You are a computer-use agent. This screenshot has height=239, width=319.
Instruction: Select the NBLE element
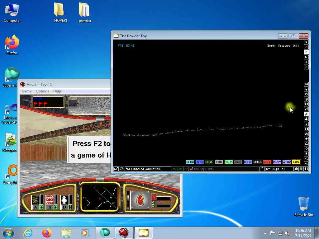coord(267,162)
